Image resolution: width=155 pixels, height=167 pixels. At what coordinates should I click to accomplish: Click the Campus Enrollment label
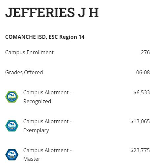pyautogui.click(x=29, y=53)
